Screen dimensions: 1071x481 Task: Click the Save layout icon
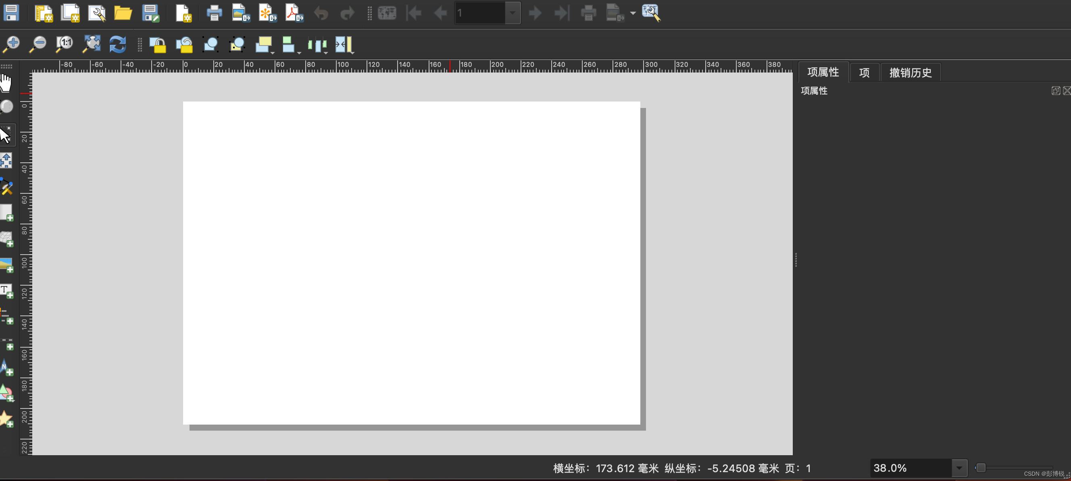[11, 12]
